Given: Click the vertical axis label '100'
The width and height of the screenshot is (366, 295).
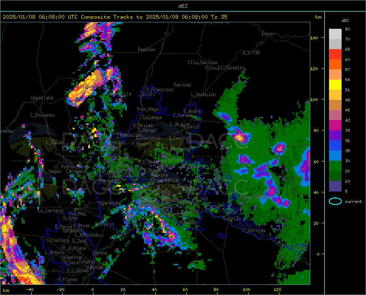Looking at the screenshot, I should [314, 100].
